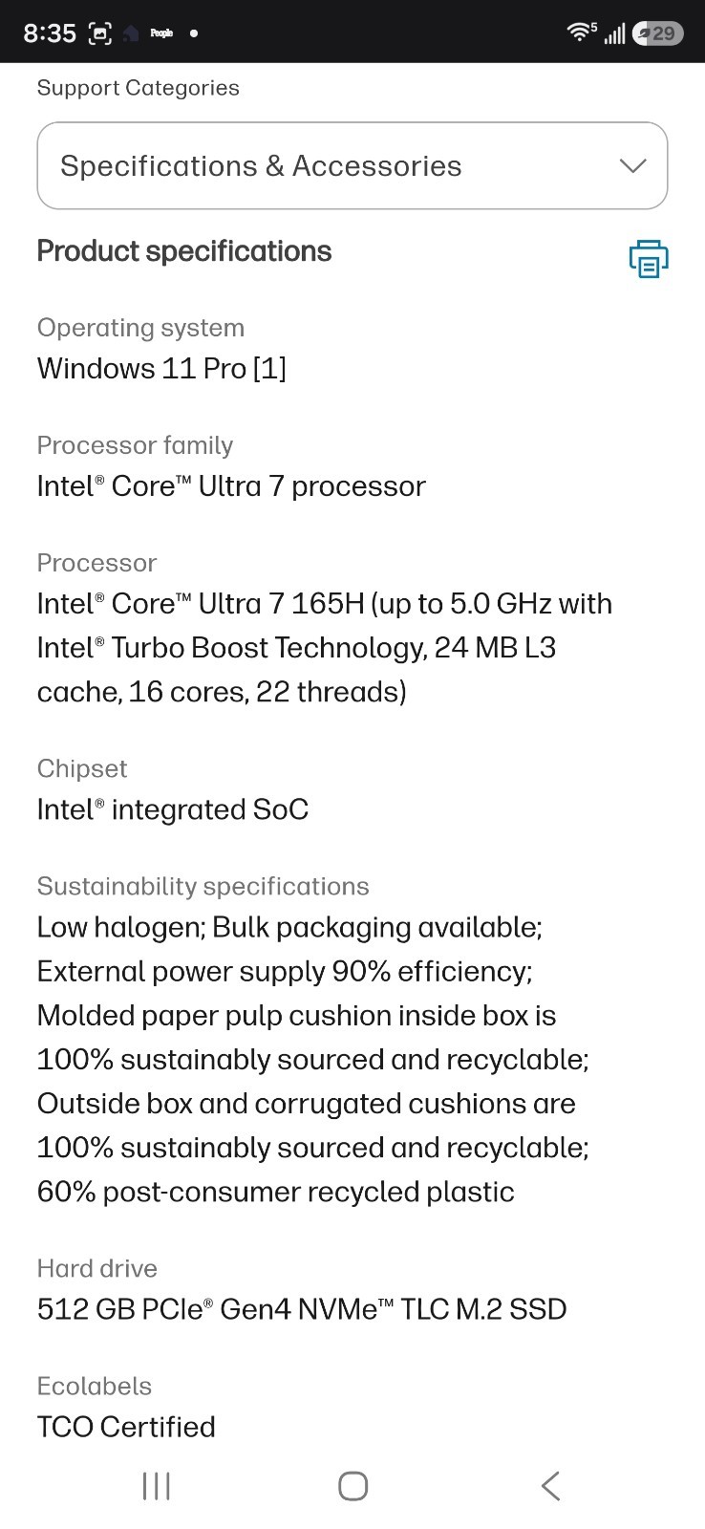Viewport: 705px width, 1529px height.
Task: Tap the cellular signal strength icon
Action: [614, 33]
